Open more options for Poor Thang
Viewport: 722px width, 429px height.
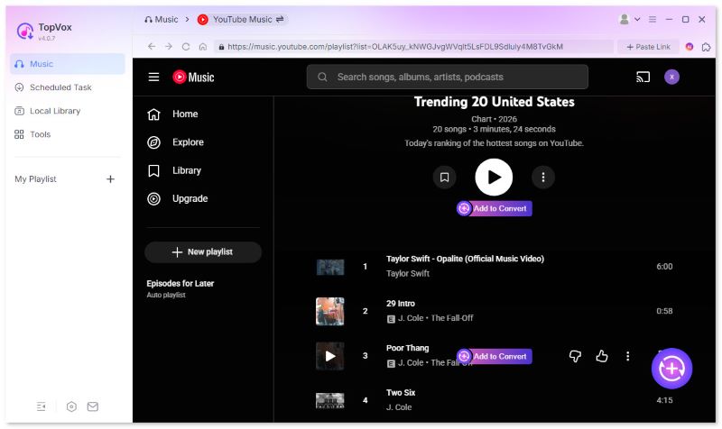tap(627, 356)
